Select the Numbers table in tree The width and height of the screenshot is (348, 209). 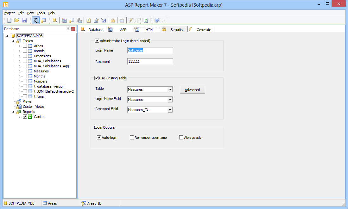pyautogui.click(x=41, y=81)
